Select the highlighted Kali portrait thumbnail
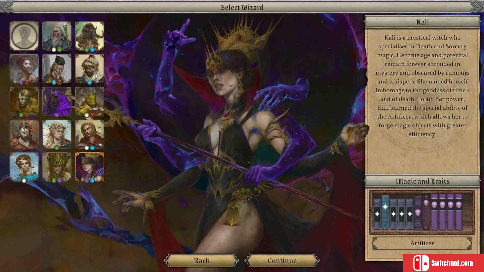The width and height of the screenshot is (484, 272). point(89,167)
